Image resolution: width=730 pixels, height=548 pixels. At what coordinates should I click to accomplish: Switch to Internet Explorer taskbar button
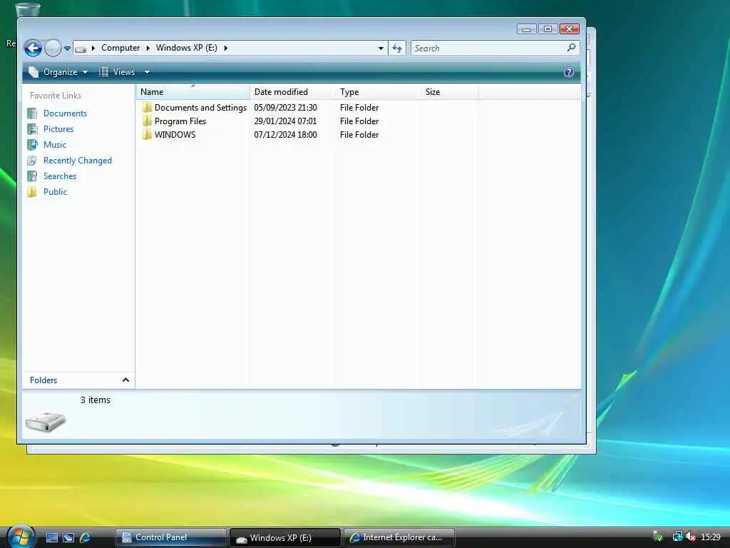(399, 537)
